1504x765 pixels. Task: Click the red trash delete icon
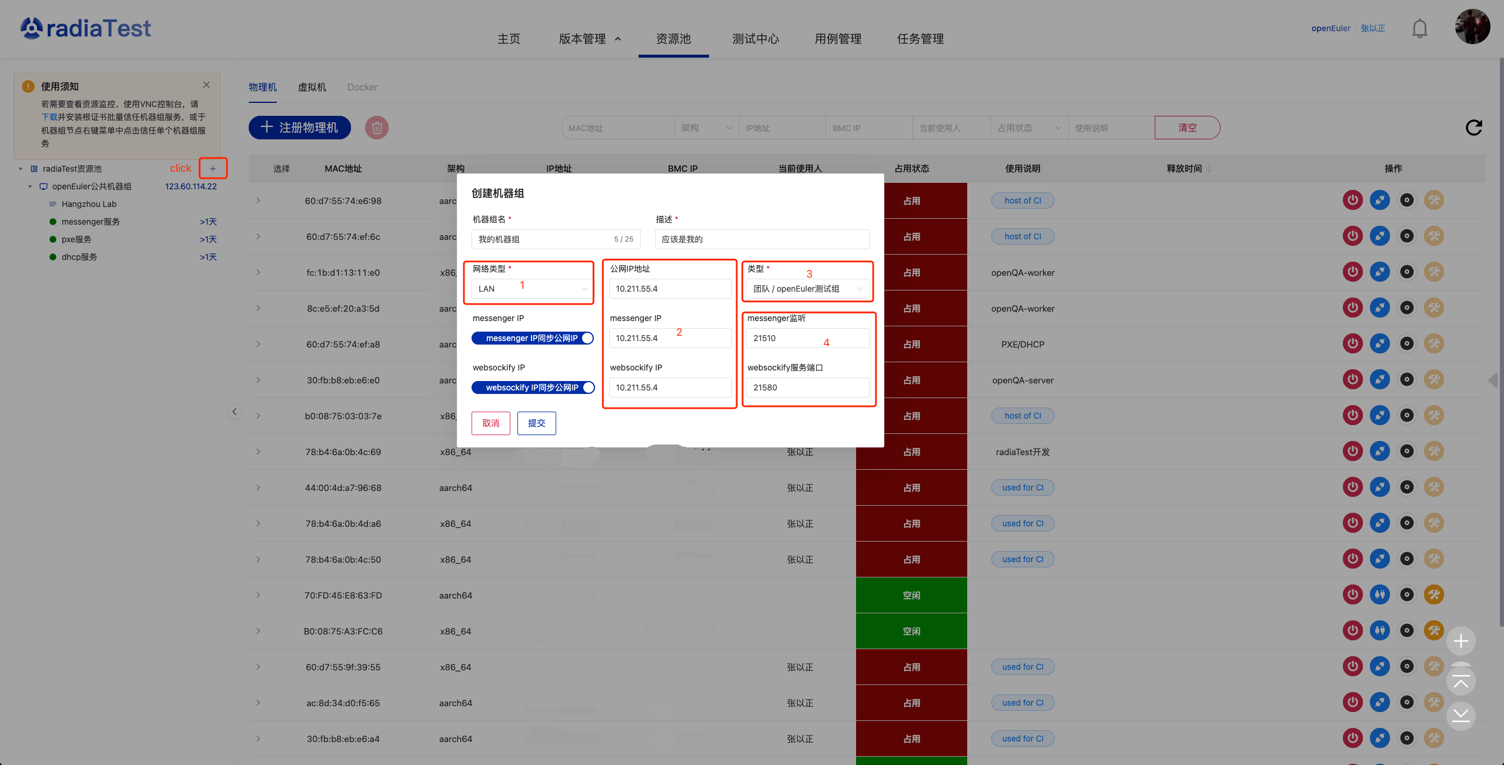click(x=377, y=128)
